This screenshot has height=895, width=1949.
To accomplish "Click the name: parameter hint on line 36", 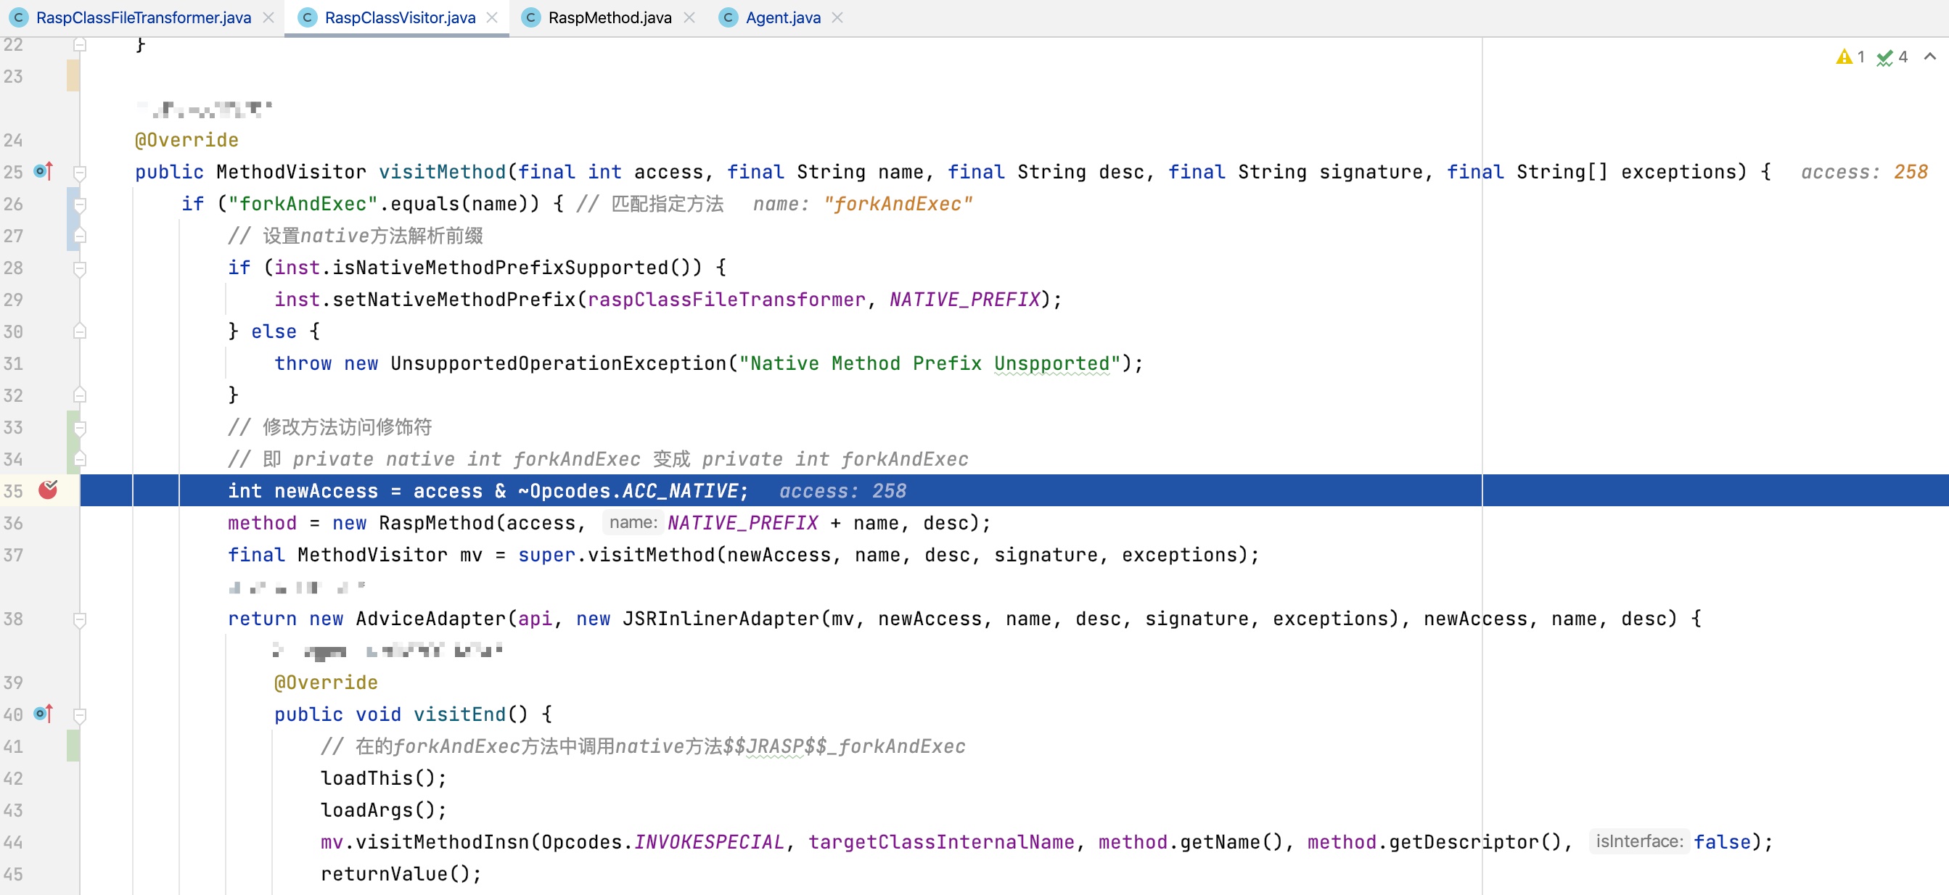I will [x=633, y=522].
